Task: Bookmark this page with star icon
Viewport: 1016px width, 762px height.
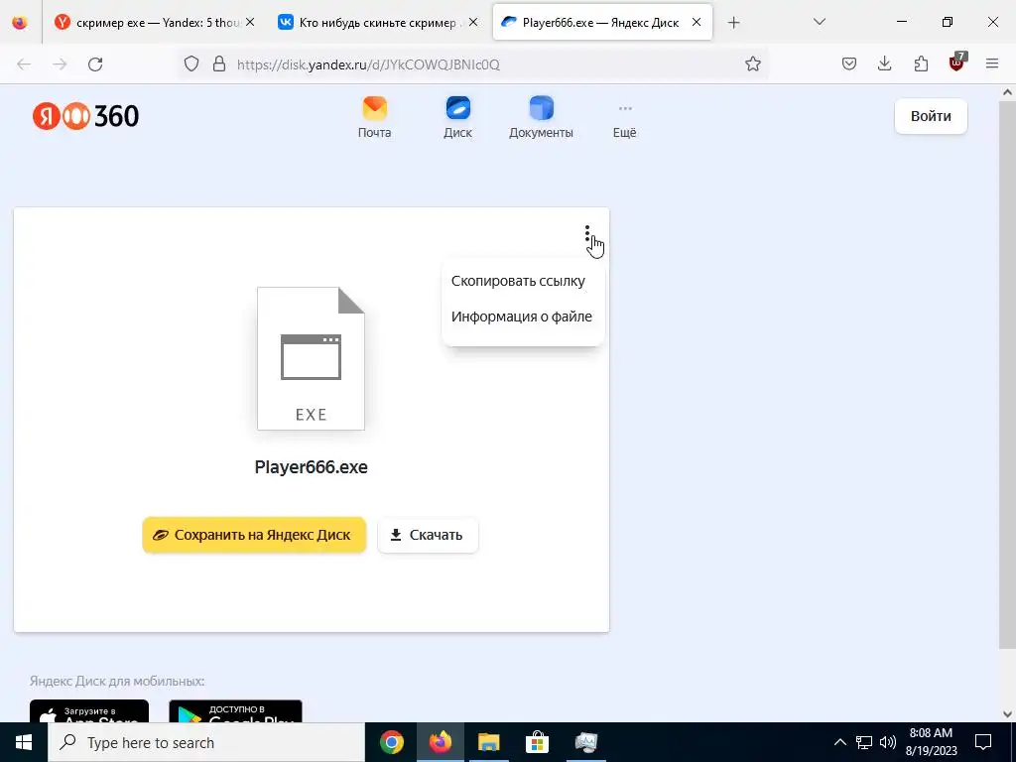Action: 752,64
